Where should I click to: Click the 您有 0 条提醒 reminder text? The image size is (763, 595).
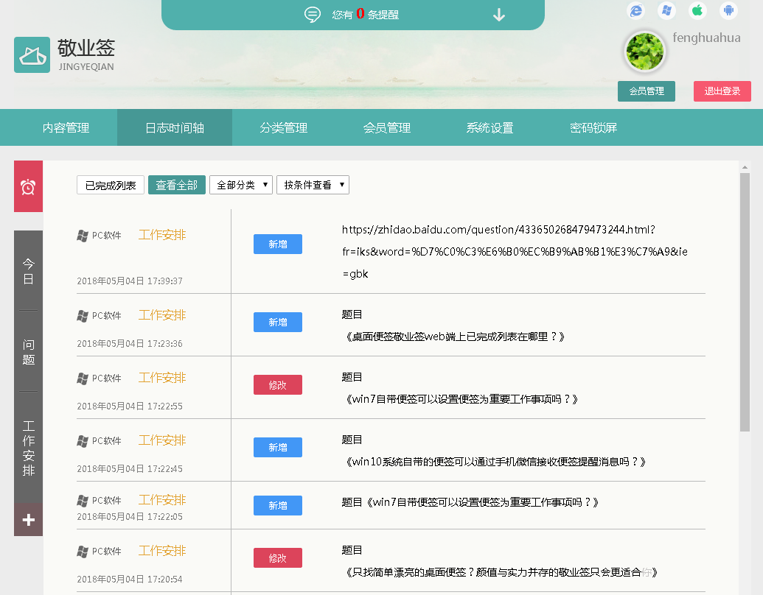tap(366, 15)
